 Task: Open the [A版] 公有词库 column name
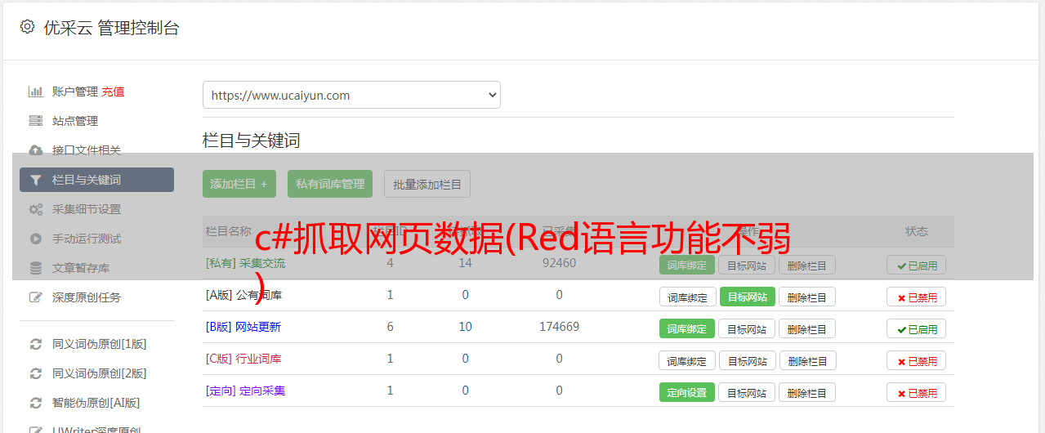pyautogui.click(x=243, y=295)
